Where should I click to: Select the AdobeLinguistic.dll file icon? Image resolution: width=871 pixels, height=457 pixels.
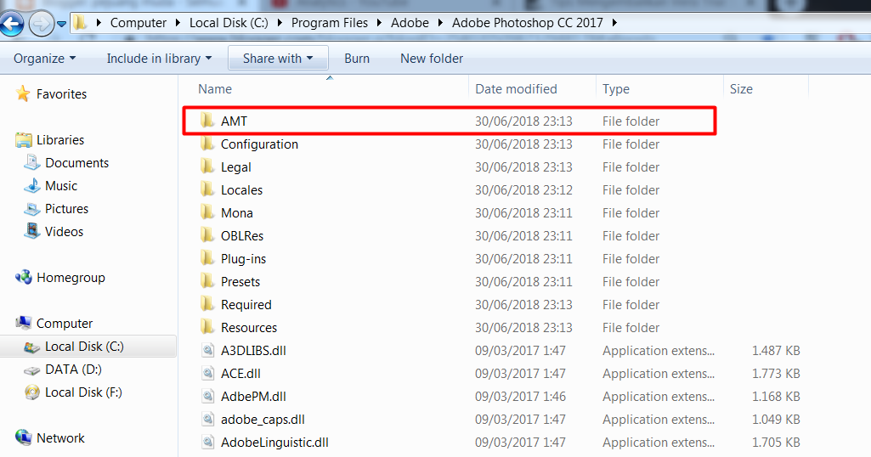coord(207,442)
